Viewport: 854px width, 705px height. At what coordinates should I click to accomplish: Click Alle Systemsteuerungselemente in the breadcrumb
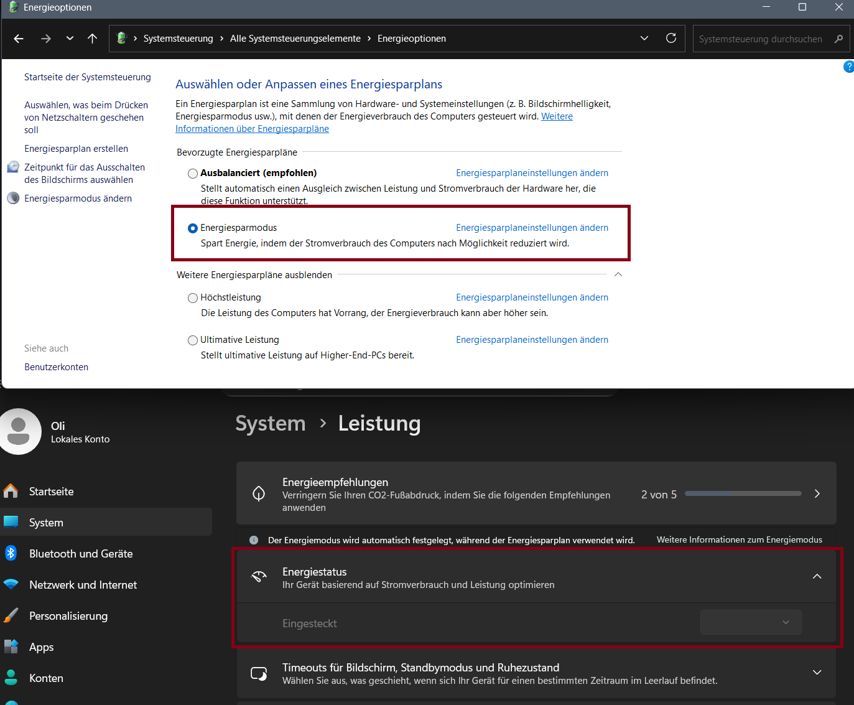point(295,39)
